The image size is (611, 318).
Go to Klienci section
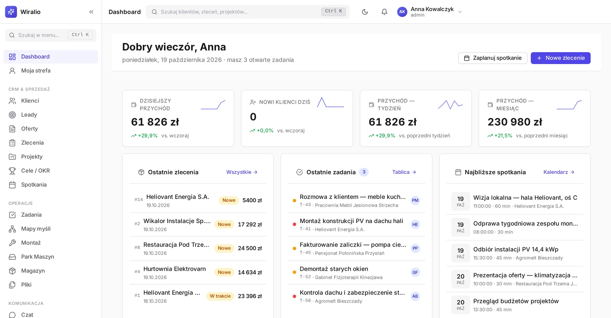[x=51, y=101]
